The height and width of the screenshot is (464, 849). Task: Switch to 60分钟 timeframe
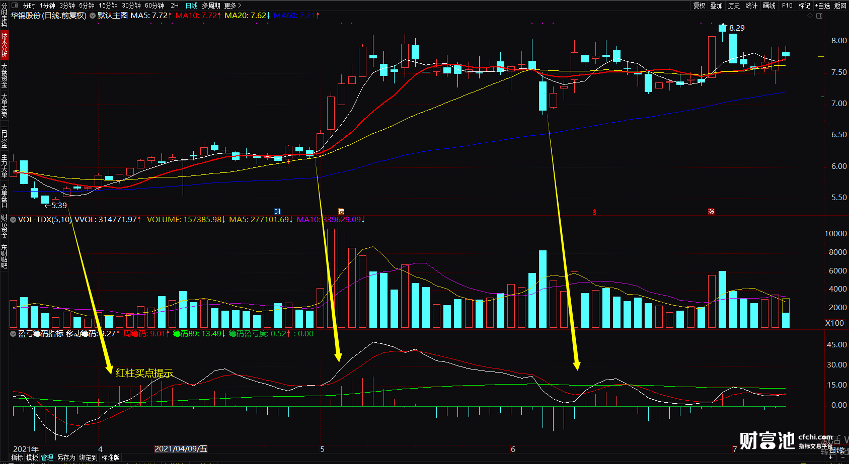coord(155,6)
